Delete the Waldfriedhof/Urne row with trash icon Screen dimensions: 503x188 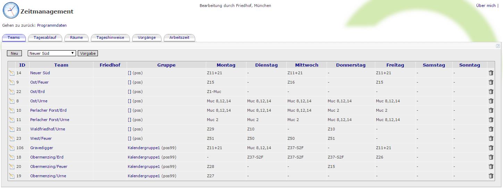pos(491,129)
